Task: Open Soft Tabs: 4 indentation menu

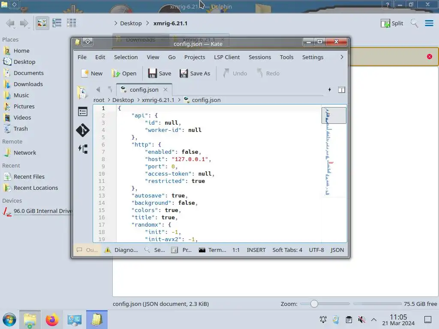Action: click(x=287, y=250)
